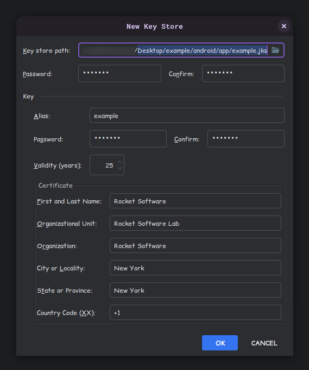Focus the key Password field under Alias
The image size is (309, 370).
coord(128,139)
